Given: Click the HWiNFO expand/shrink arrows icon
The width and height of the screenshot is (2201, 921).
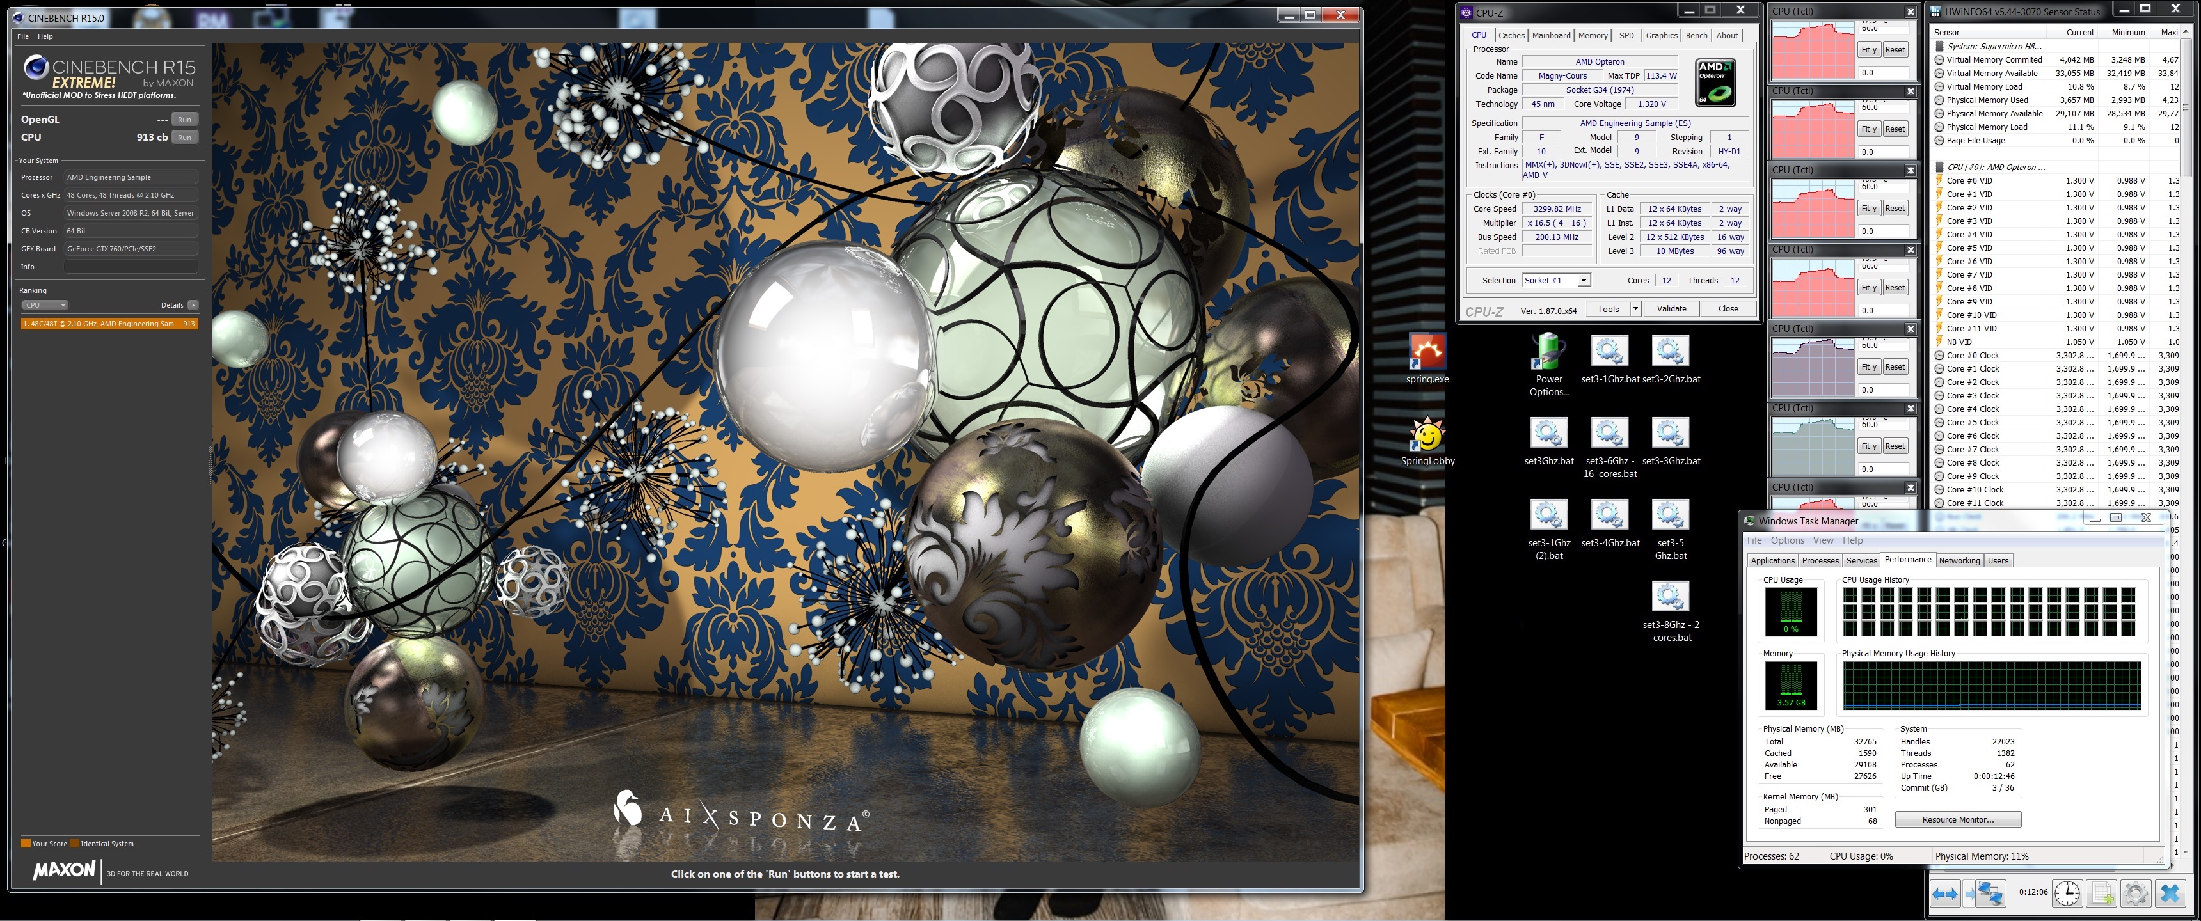Looking at the screenshot, I should (x=1944, y=893).
